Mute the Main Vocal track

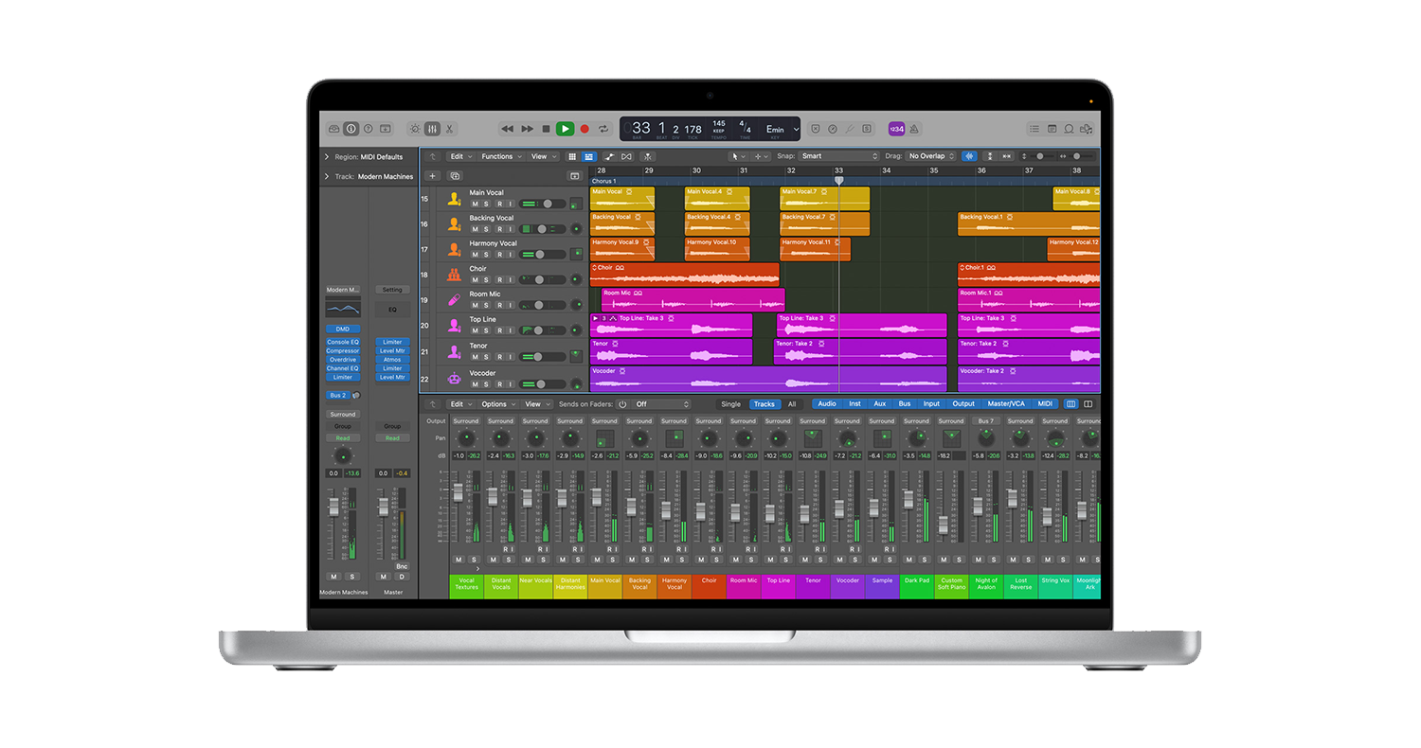pos(476,204)
